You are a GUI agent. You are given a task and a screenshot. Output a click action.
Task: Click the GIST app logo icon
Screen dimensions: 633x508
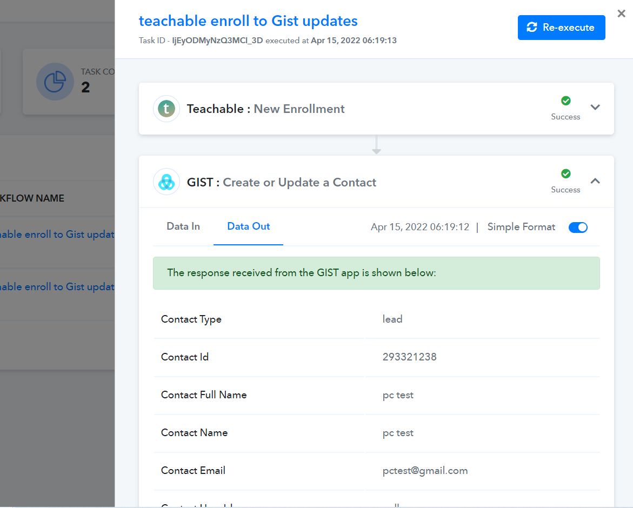166,182
